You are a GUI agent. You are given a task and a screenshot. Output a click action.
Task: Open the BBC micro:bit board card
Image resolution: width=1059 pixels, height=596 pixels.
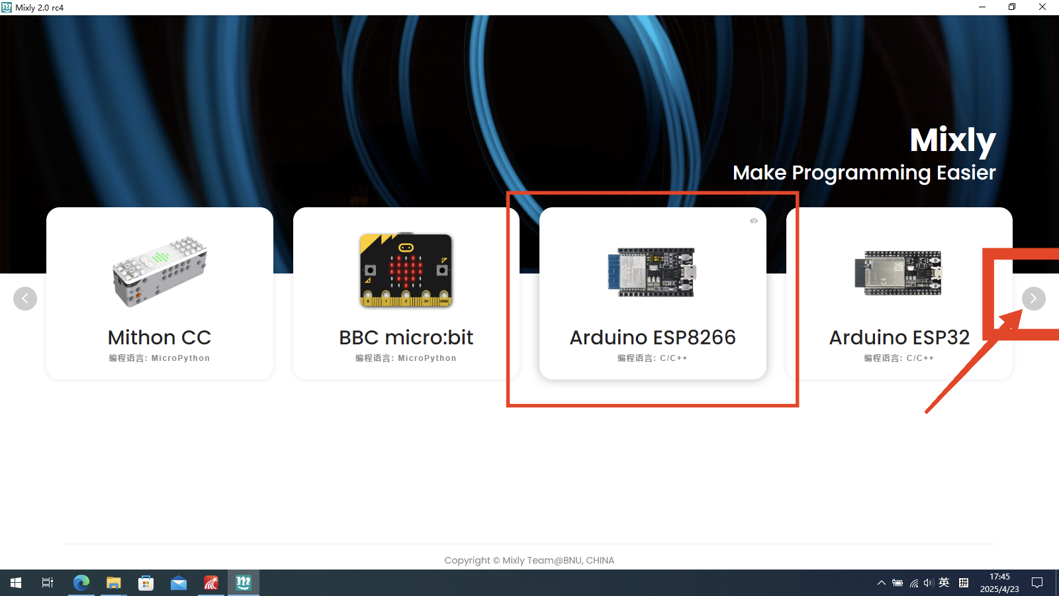coord(406,293)
